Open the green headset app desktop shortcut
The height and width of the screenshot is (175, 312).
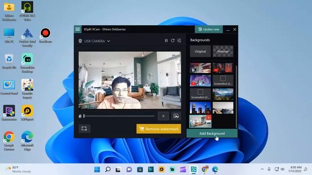[27, 11]
